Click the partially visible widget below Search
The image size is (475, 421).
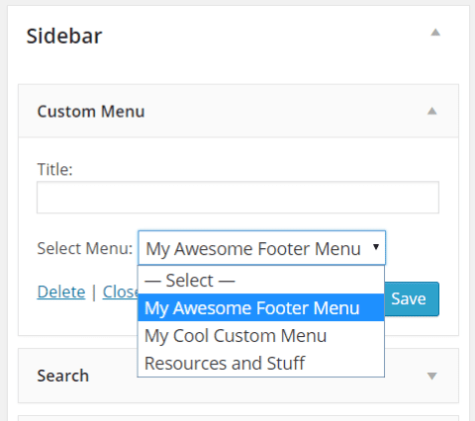238,418
